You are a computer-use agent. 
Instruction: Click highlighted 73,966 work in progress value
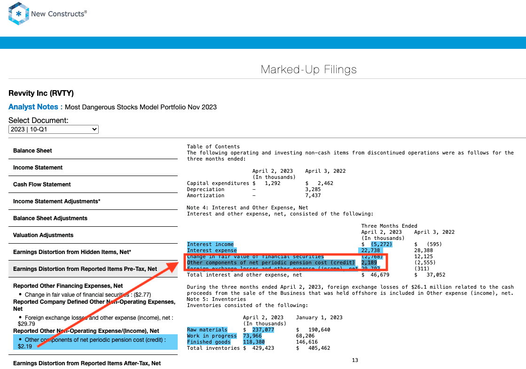point(252,336)
